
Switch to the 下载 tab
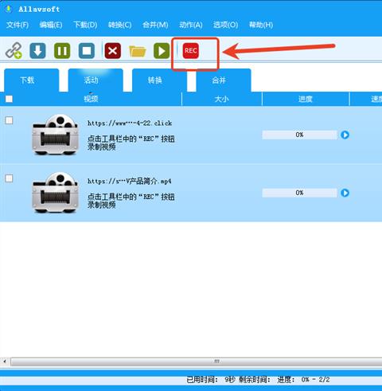click(x=31, y=80)
